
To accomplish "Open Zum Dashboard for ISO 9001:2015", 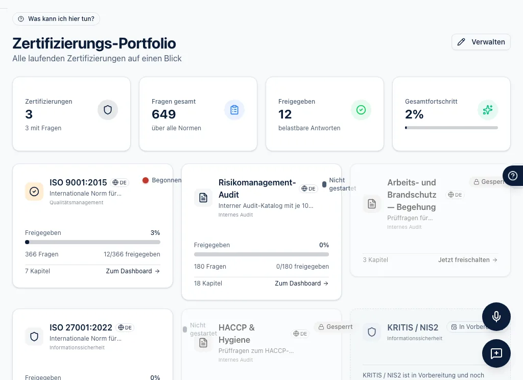I will point(133,271).
